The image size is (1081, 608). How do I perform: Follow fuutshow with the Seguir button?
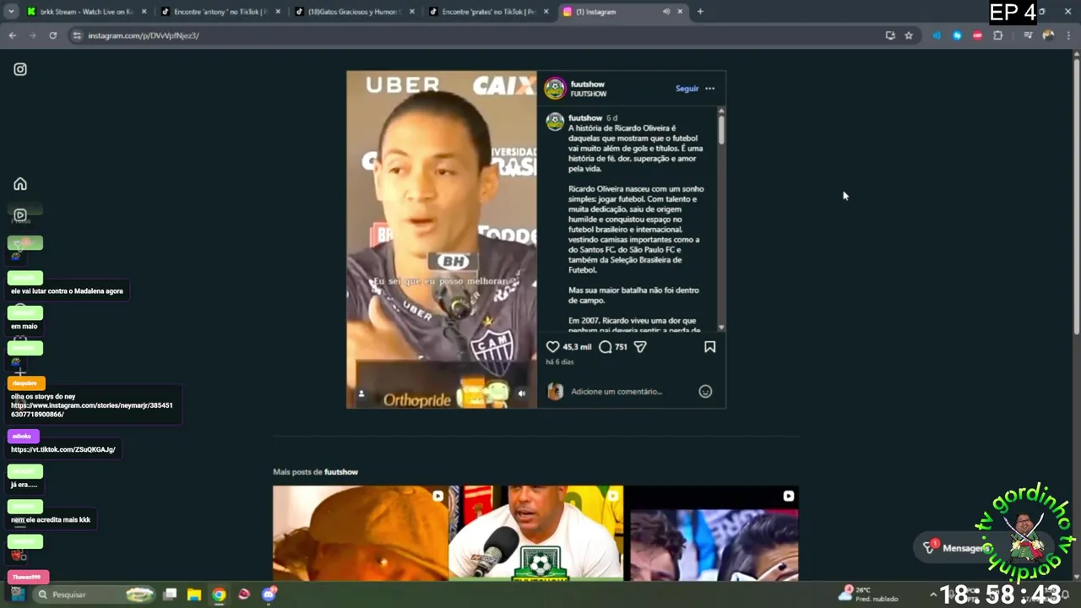click(687, 89)
